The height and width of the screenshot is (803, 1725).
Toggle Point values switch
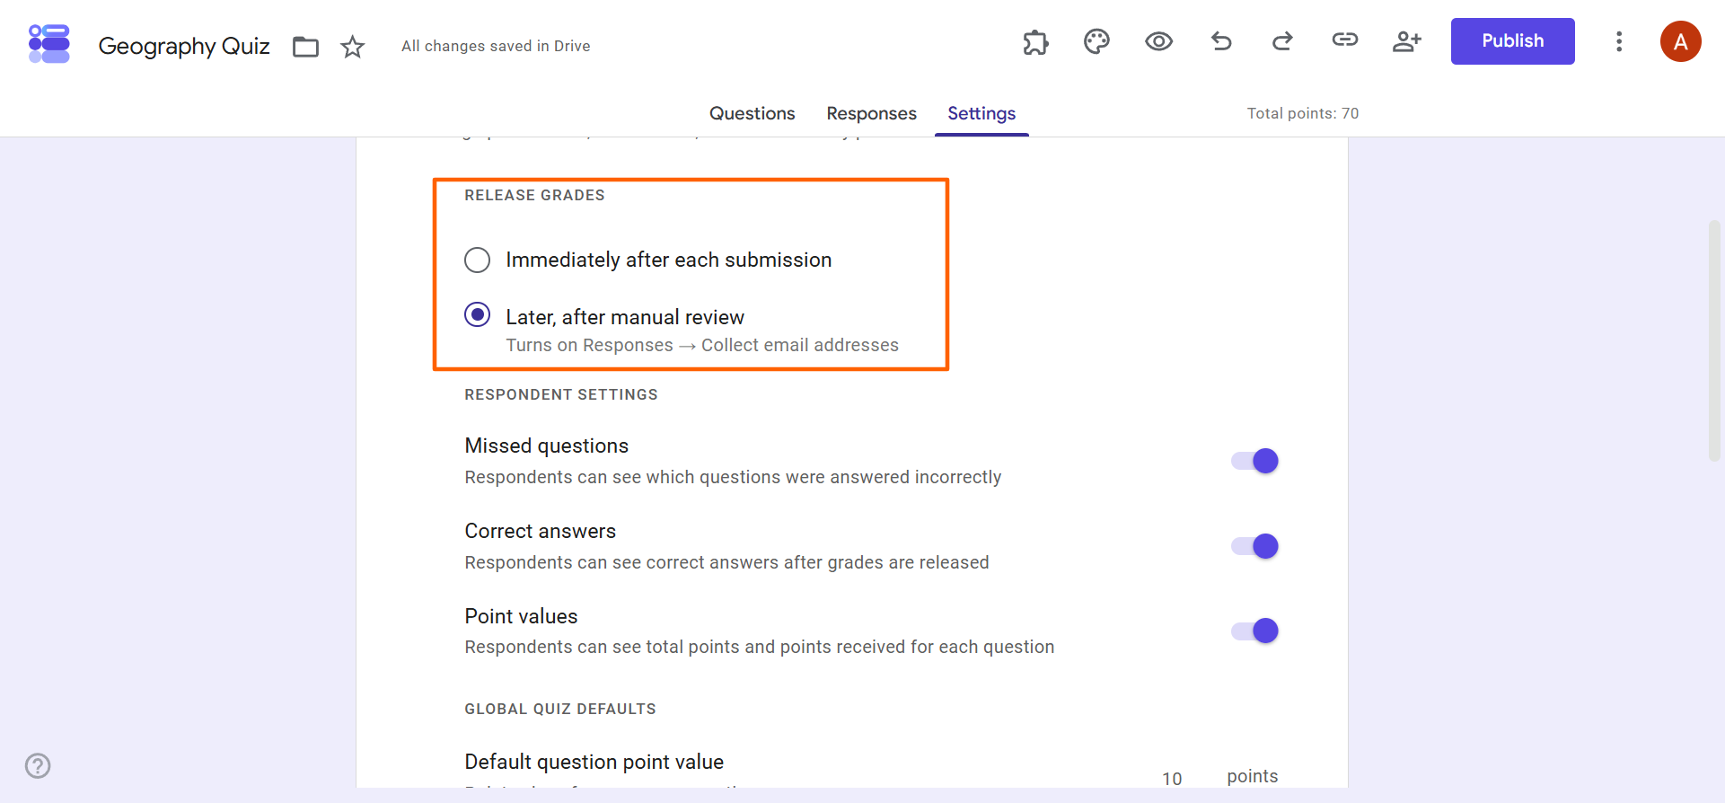tap(1254, 631)
